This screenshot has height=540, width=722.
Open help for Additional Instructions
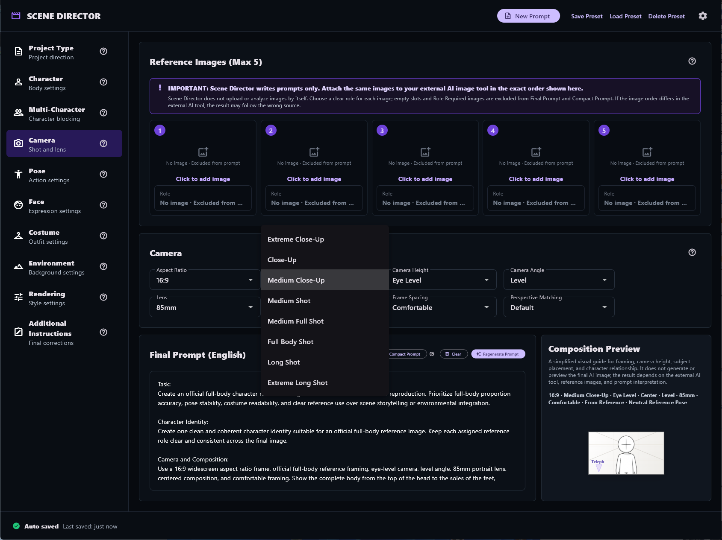click(103, 332)
